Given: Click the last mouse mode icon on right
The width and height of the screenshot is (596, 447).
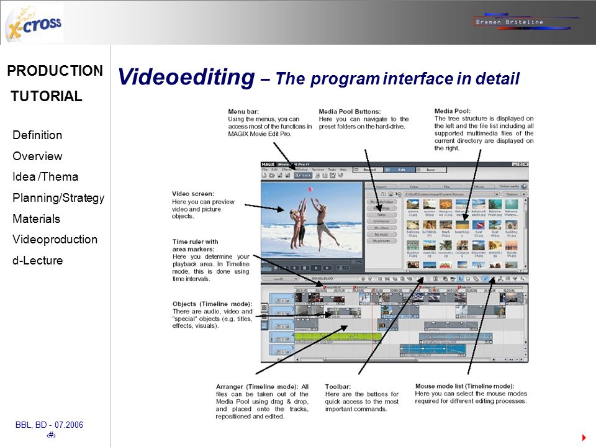Looking at the screenshot, I should (523, 279).
